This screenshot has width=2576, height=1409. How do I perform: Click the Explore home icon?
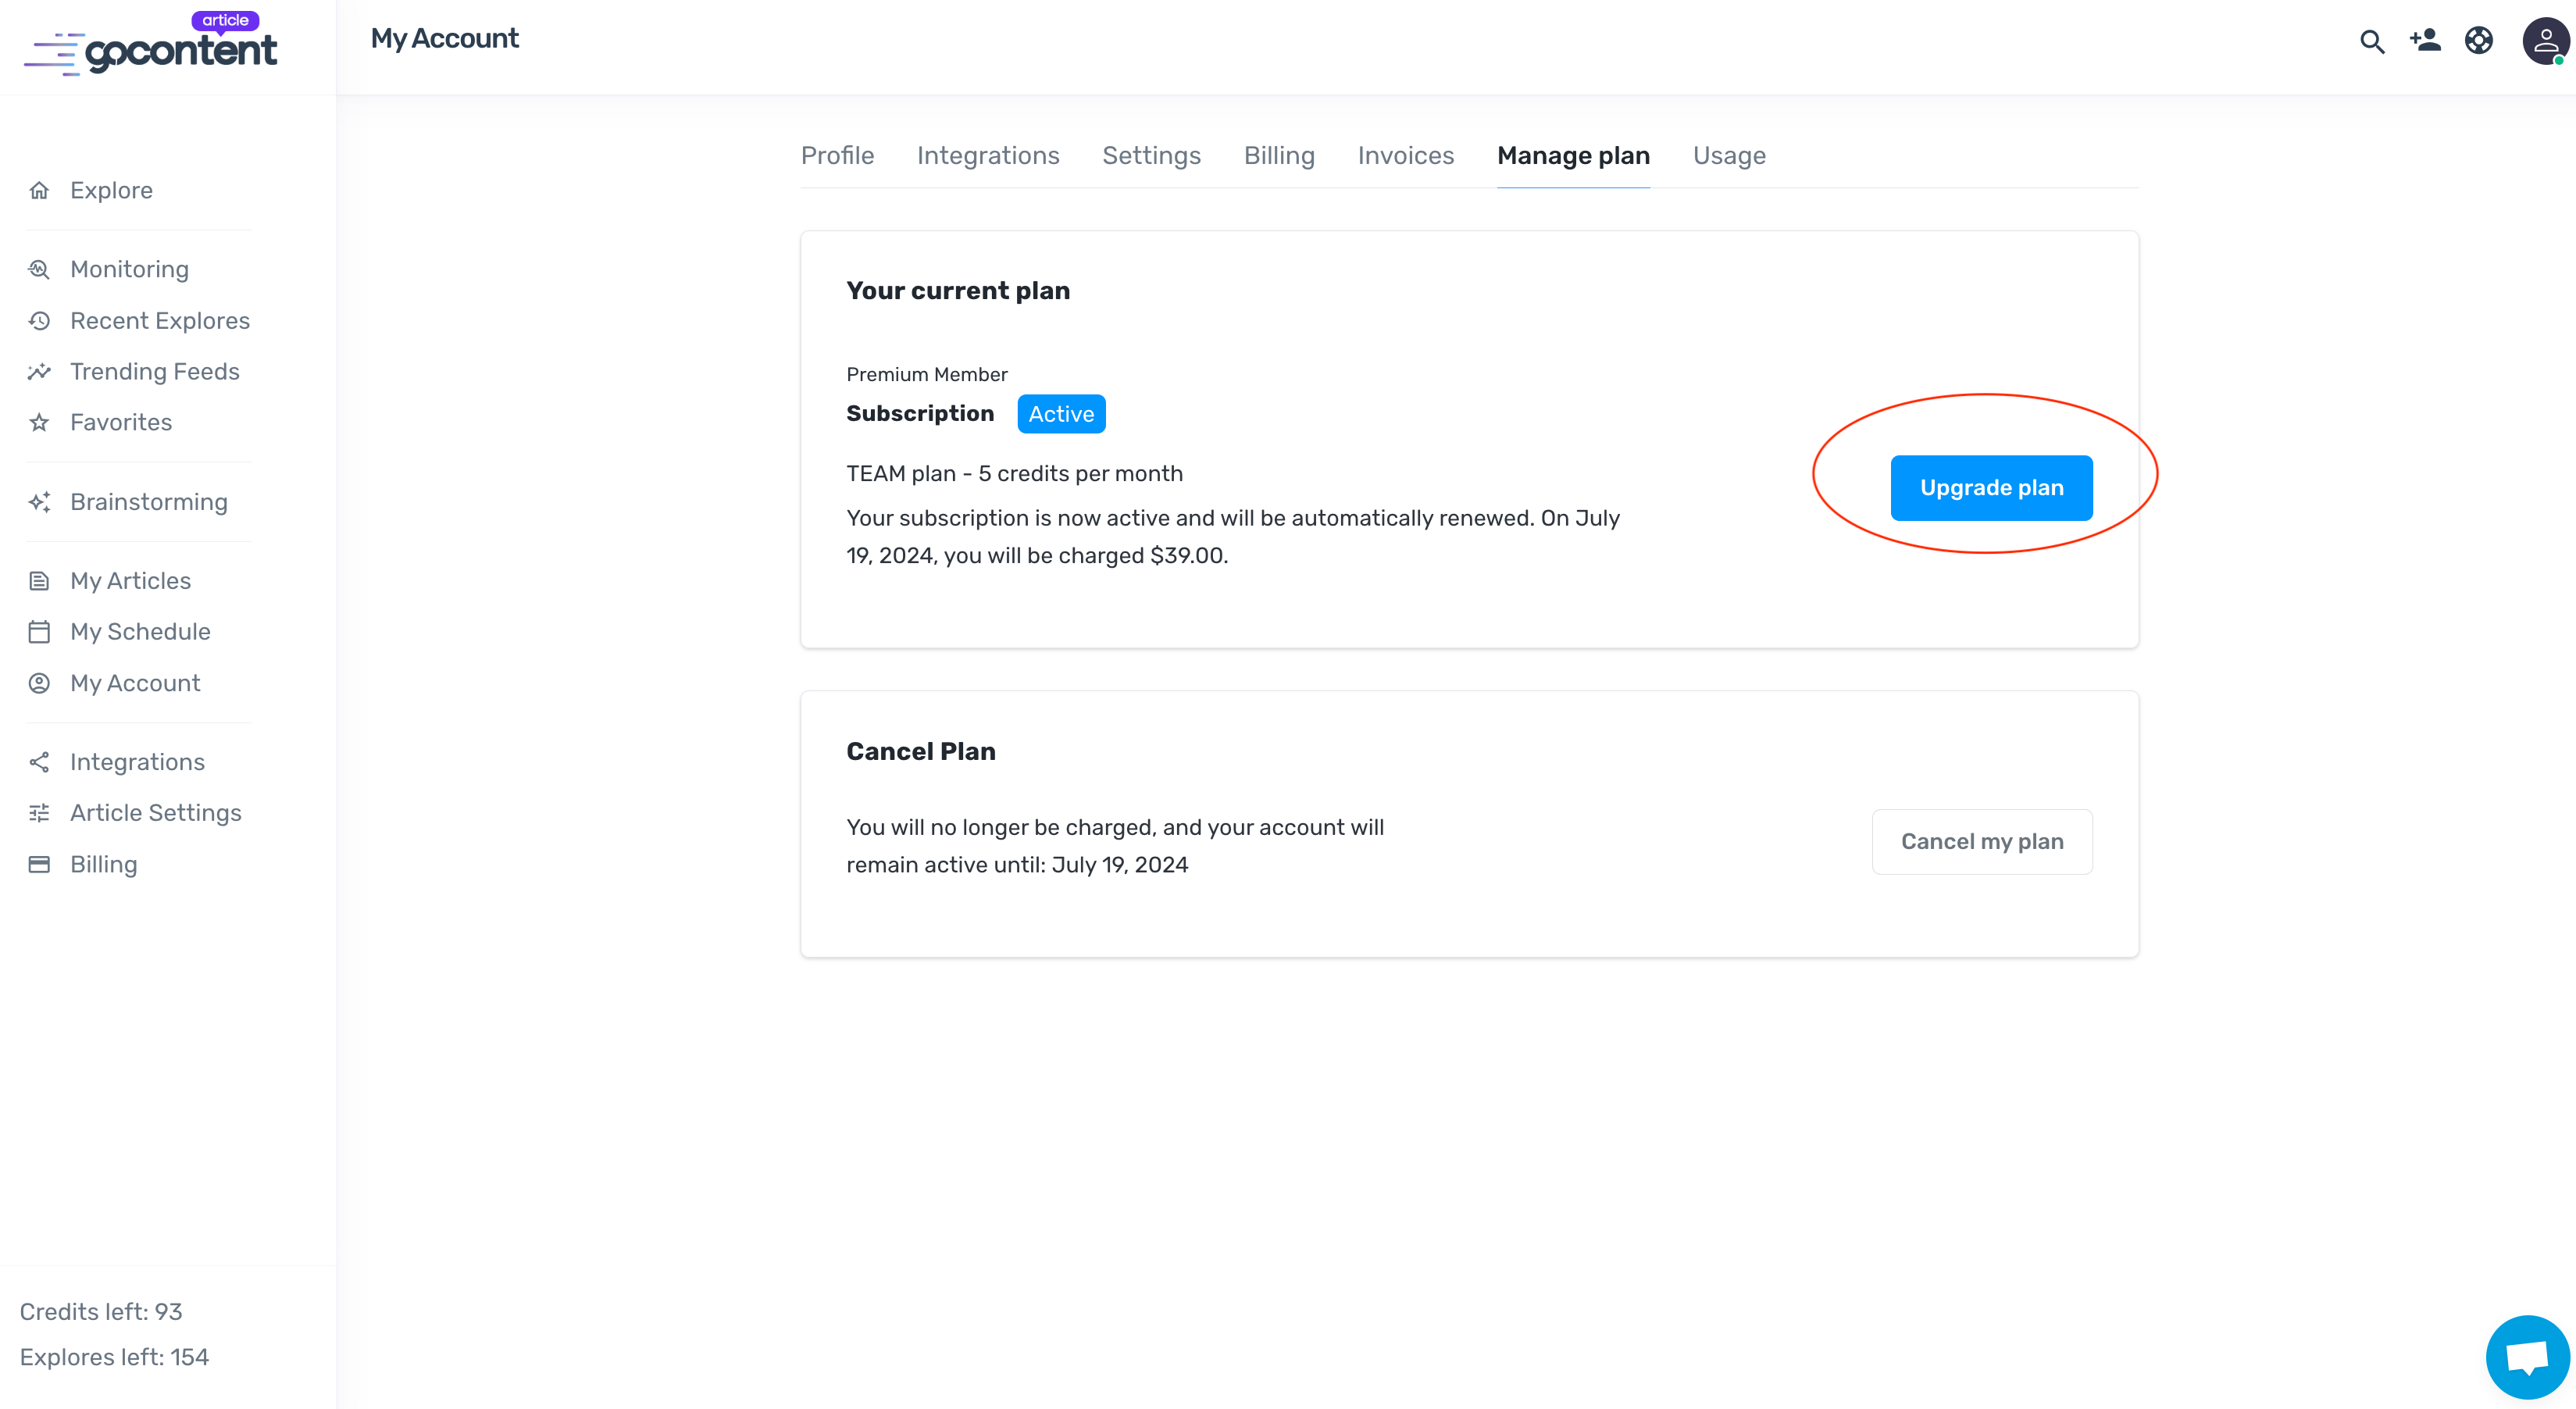(39, 190)
